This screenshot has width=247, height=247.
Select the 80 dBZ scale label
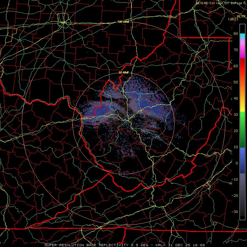pos(236,33)
